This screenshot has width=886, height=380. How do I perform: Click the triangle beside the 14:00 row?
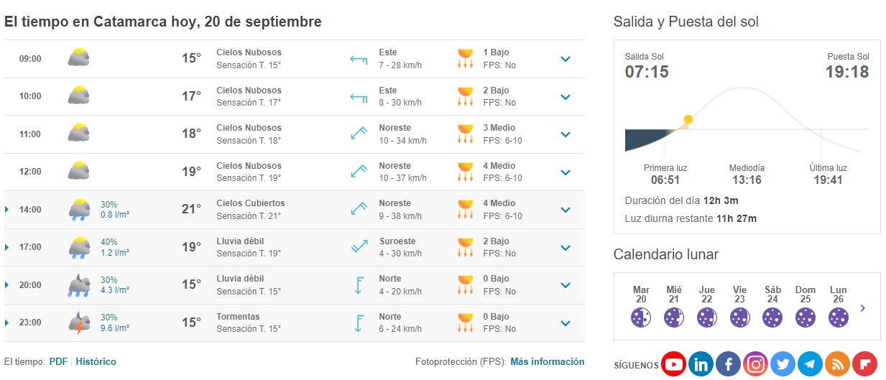7,210
